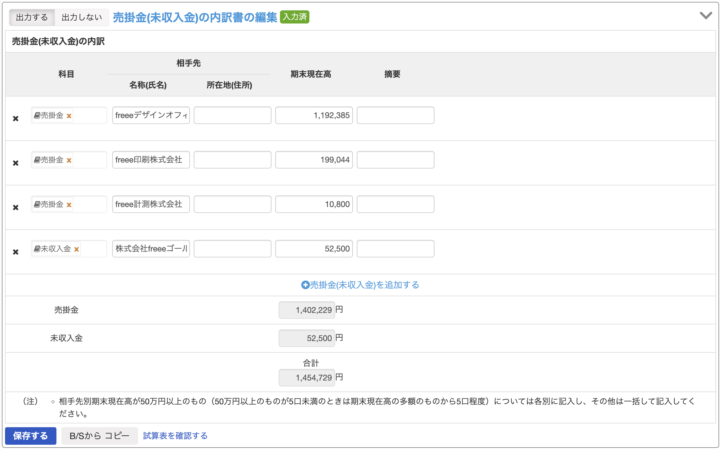Remove 未収入金 tag in 株式会社freeeゴール row

(76, 249)
